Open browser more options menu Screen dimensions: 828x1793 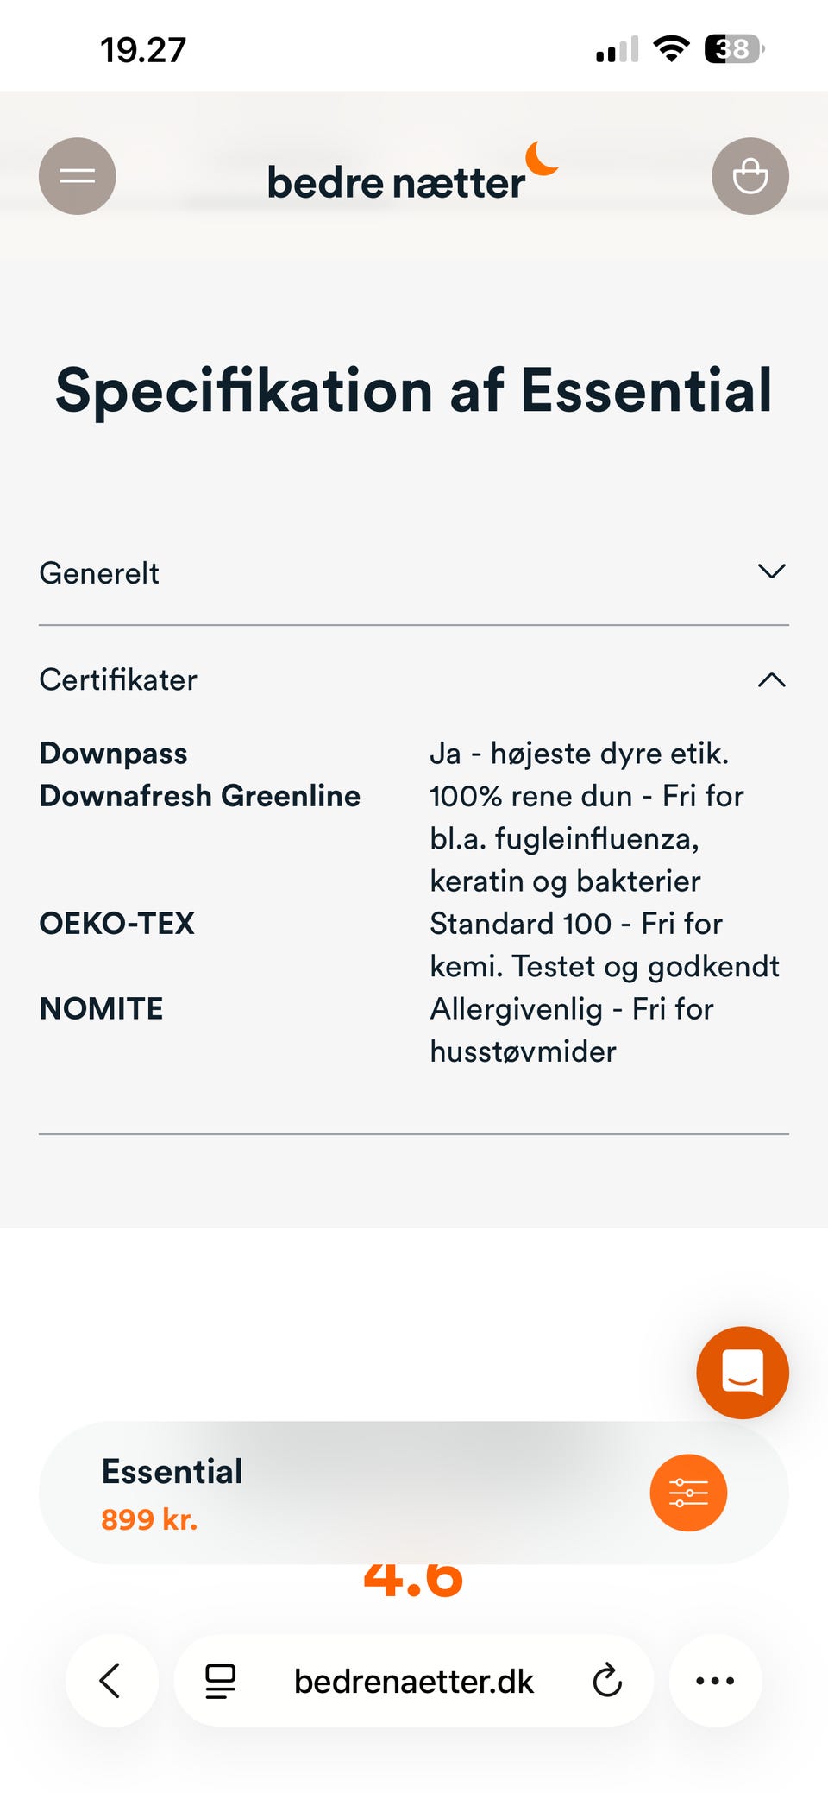(x=715, y=1681)
